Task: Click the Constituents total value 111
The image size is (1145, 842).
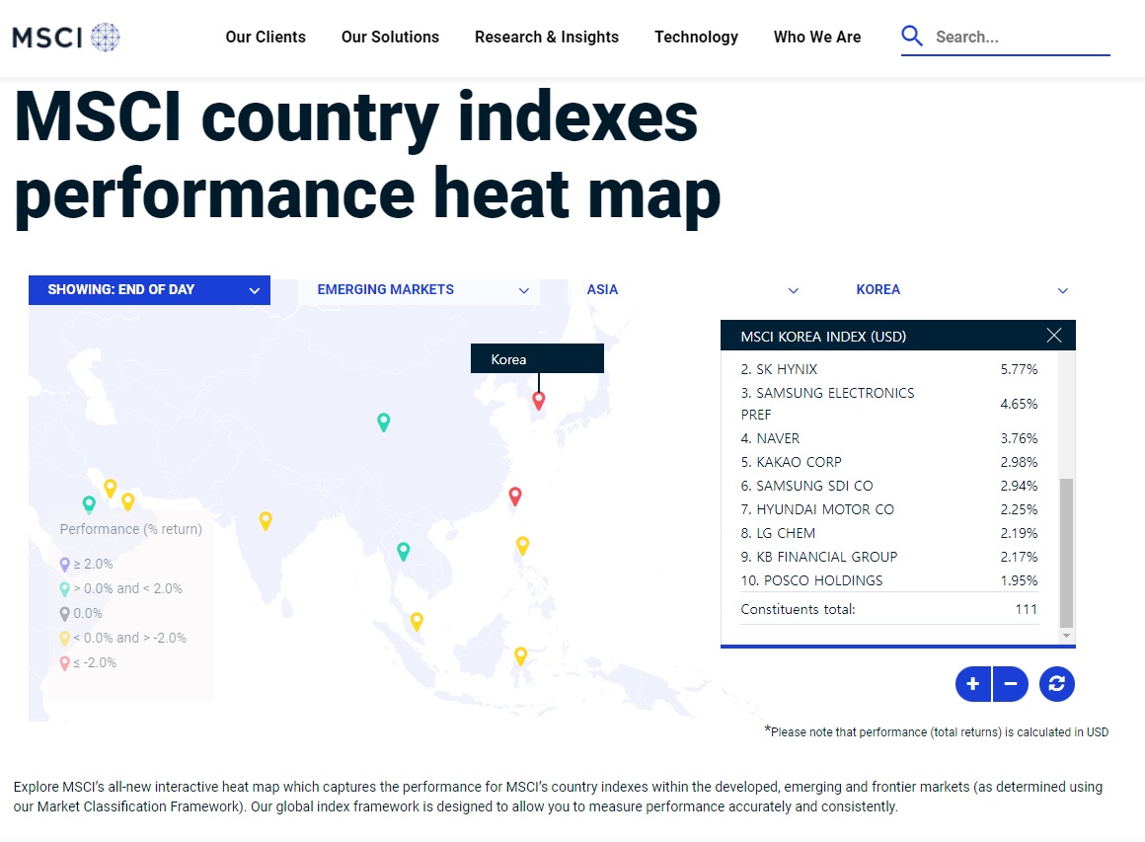Action: click(x=1026, y=609)
